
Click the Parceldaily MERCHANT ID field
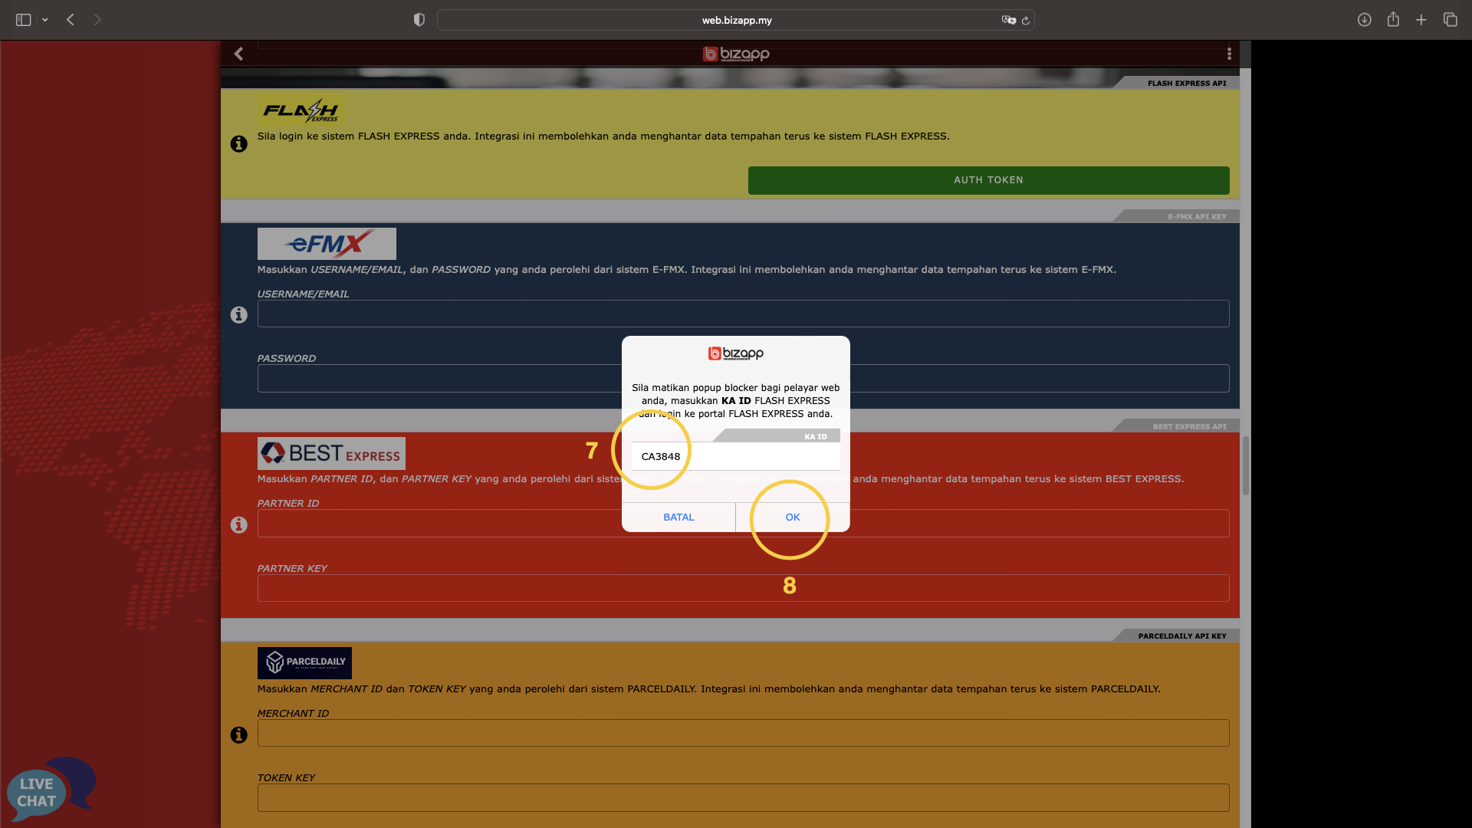pos(743,733)
